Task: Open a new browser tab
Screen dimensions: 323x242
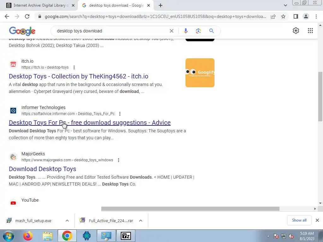Action: pos(161,5)
